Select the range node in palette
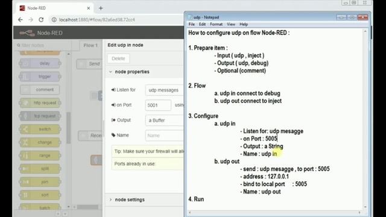The height and width of the screenshot is (217, 386). point(40,156)
